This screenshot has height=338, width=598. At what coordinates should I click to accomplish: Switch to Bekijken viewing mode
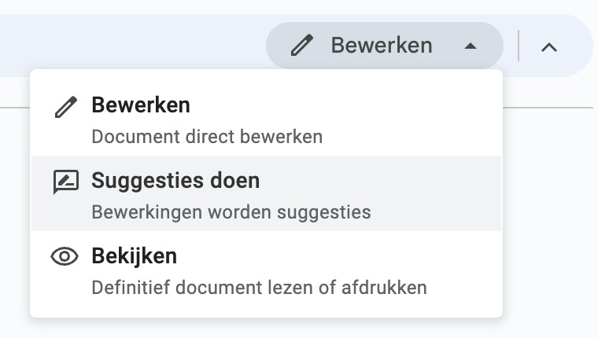click(266, 270)
